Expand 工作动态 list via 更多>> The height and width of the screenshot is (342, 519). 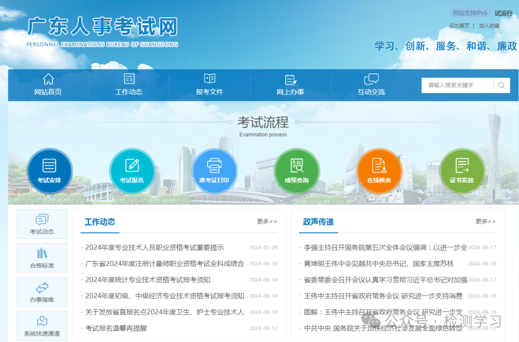(266, 222)
